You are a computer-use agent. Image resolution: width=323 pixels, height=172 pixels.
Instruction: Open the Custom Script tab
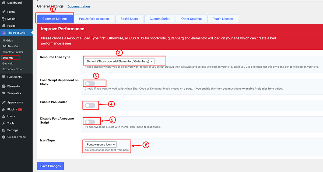click(160, 19)
